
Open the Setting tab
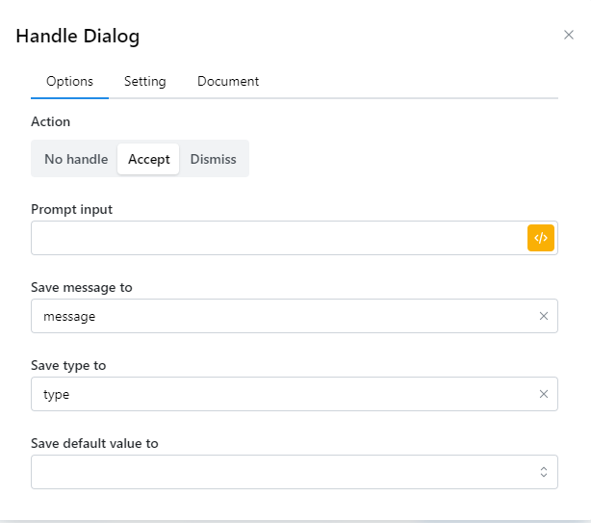[x=144, y=82]
